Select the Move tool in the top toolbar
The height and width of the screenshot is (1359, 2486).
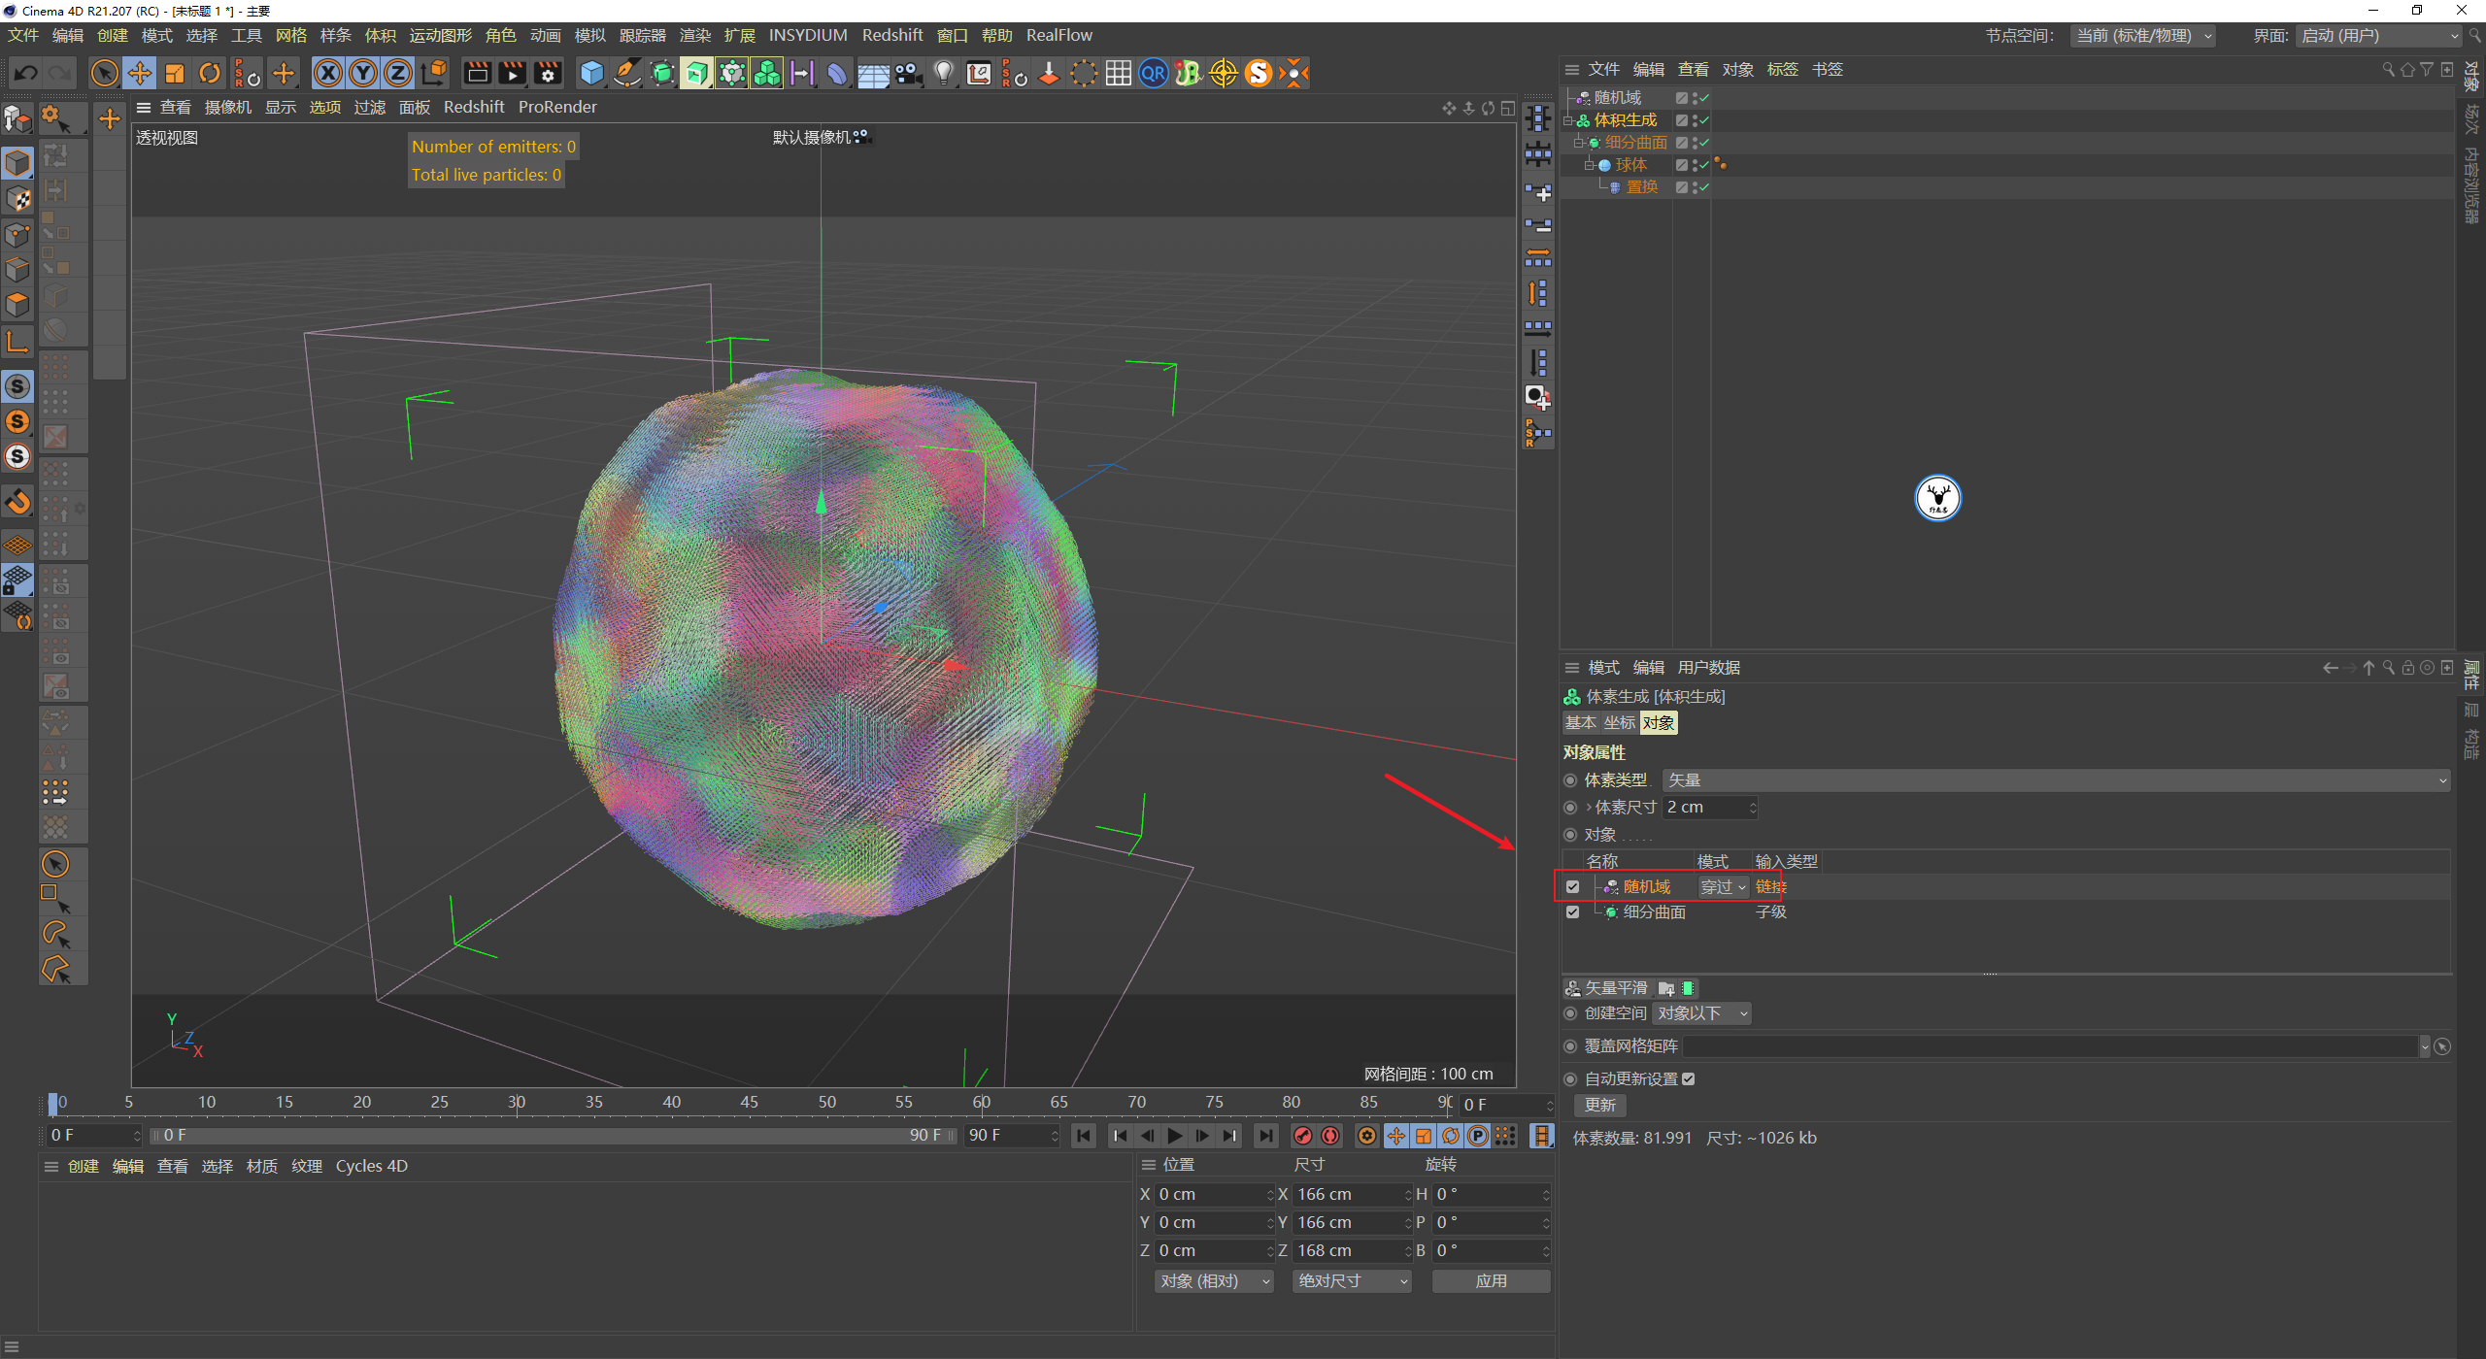pos(140,73)
